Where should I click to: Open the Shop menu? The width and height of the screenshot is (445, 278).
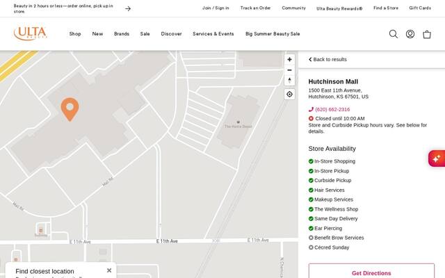75,34
